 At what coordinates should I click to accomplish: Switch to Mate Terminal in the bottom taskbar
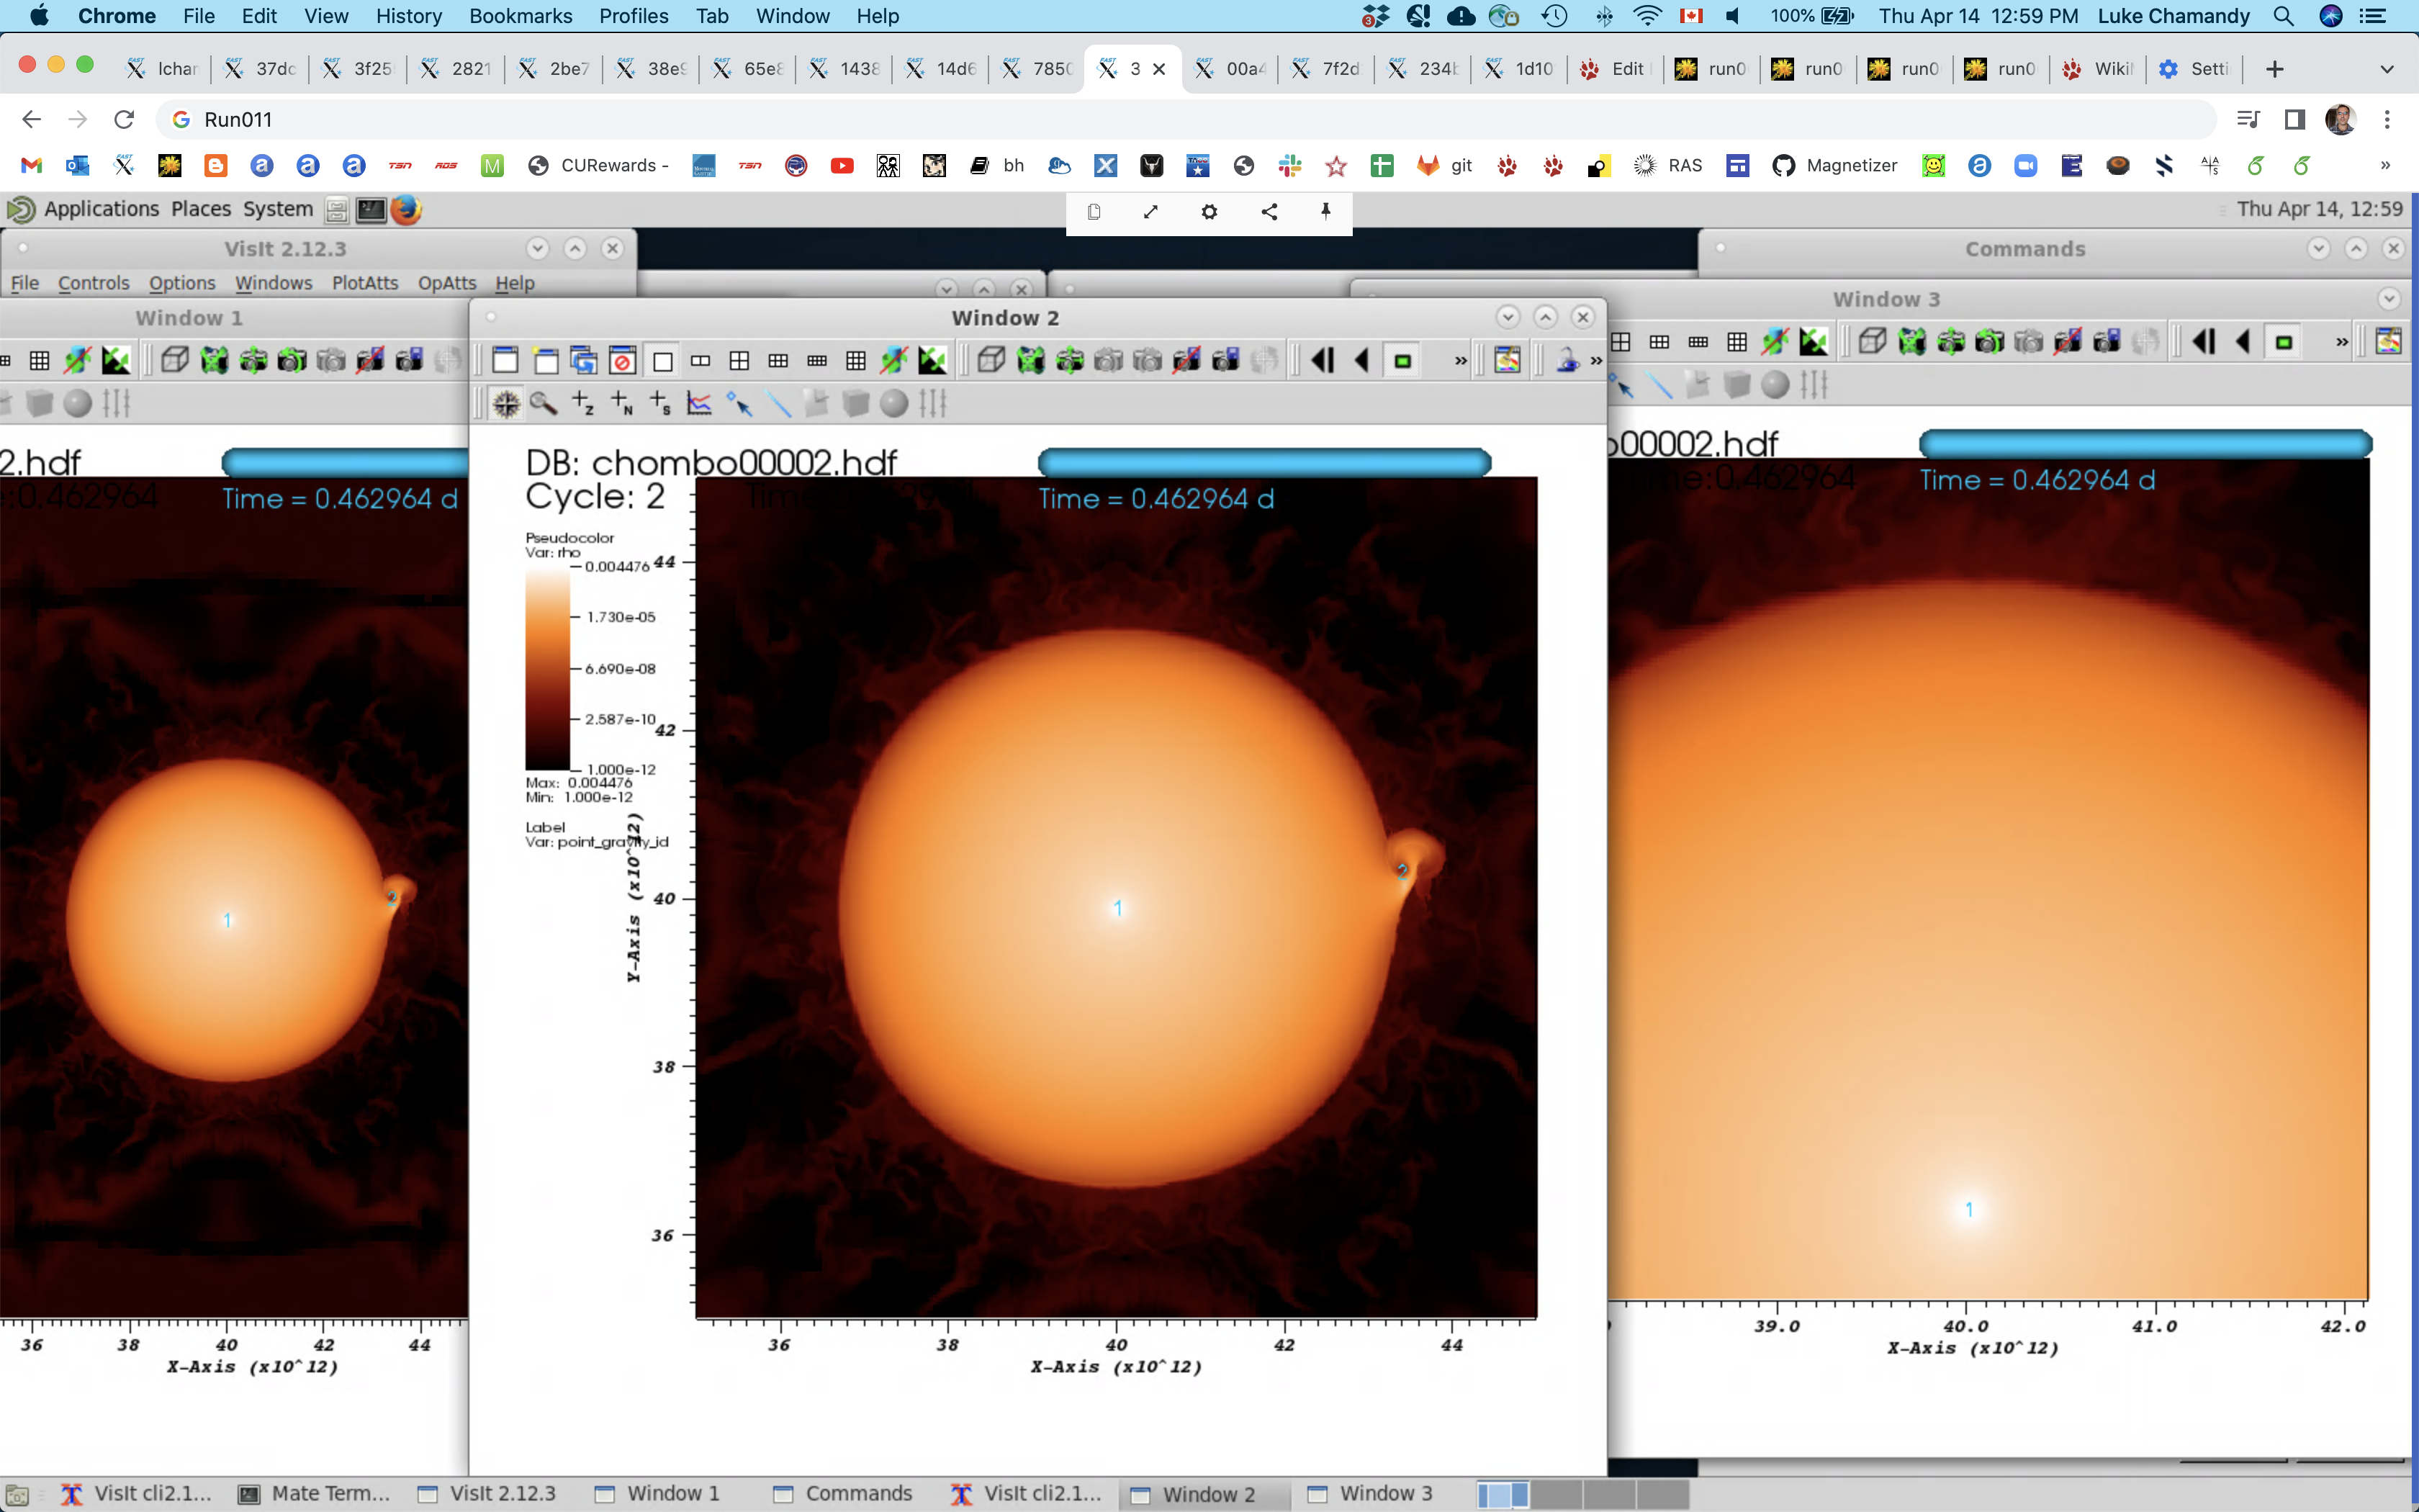[x=315, y=1493]
